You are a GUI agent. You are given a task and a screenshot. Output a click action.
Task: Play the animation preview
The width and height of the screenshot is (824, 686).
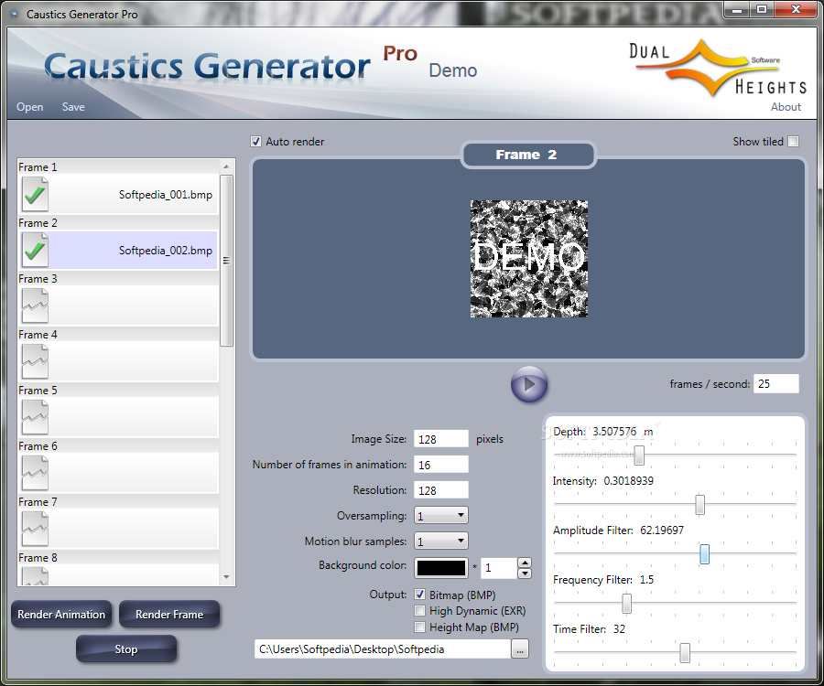coord(529,384)
